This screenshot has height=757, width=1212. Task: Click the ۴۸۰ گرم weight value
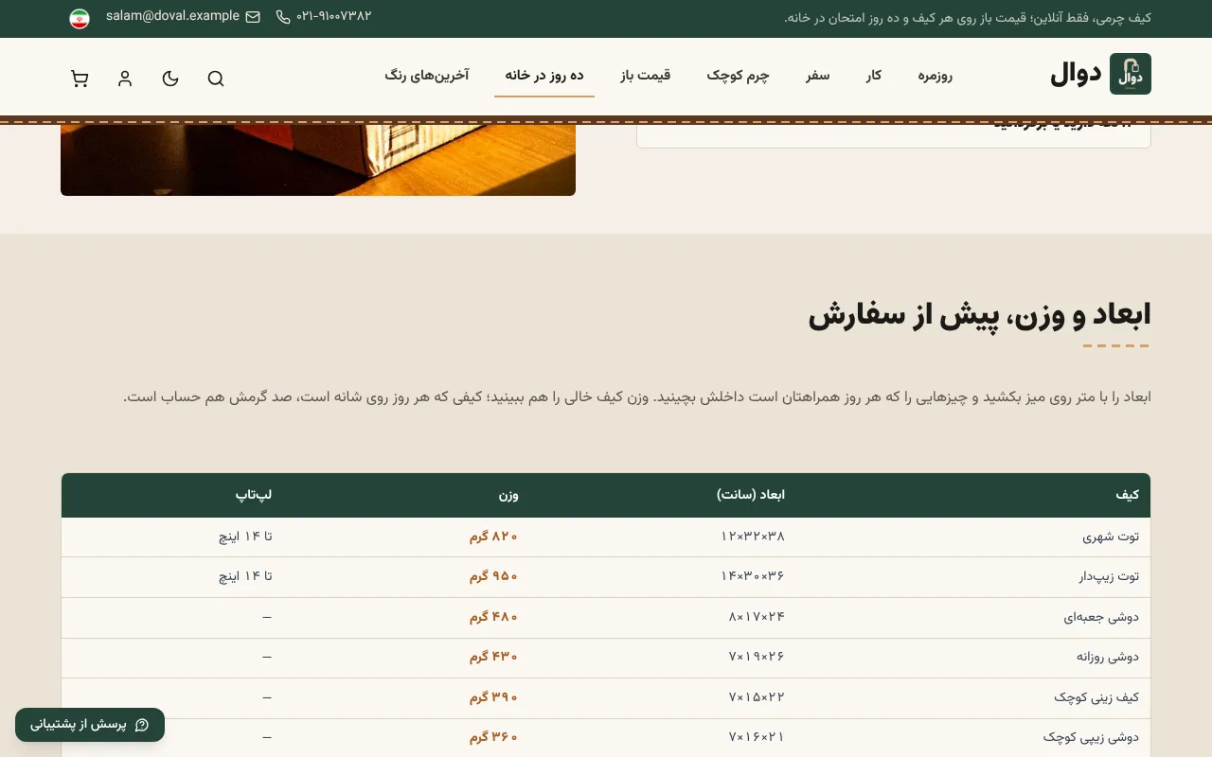494,617
